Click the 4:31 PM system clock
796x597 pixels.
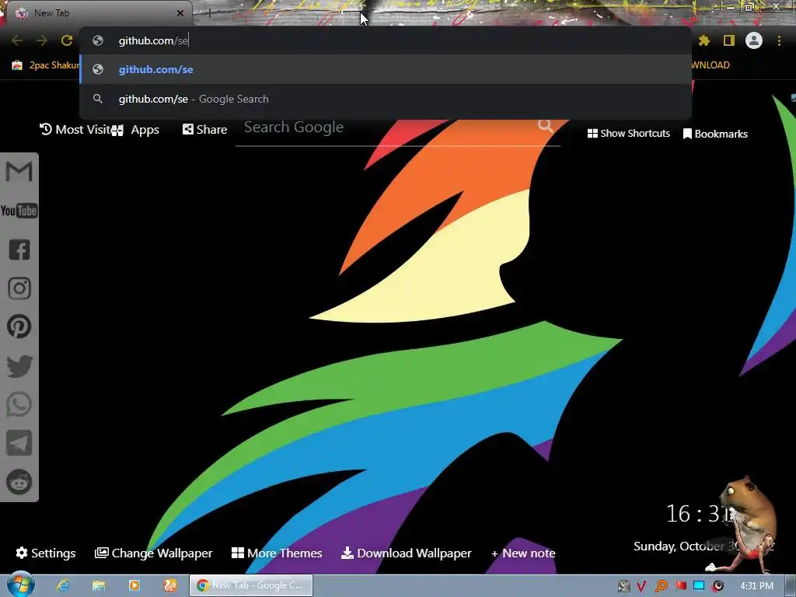[756, 586]
